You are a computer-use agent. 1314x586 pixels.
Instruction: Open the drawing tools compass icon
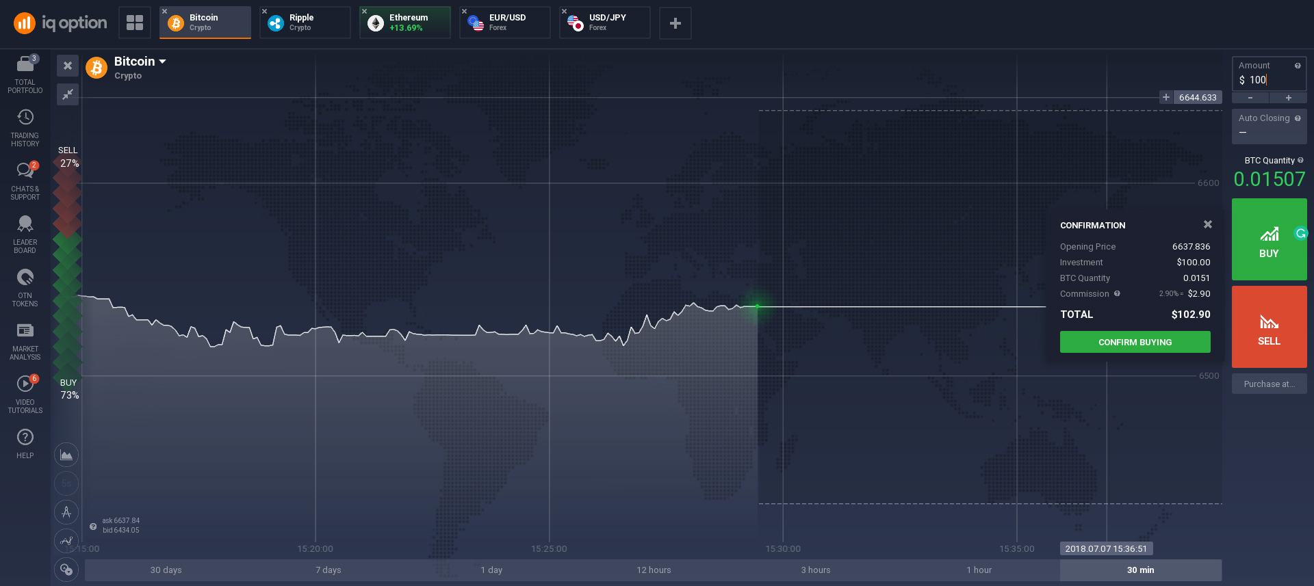66,512
